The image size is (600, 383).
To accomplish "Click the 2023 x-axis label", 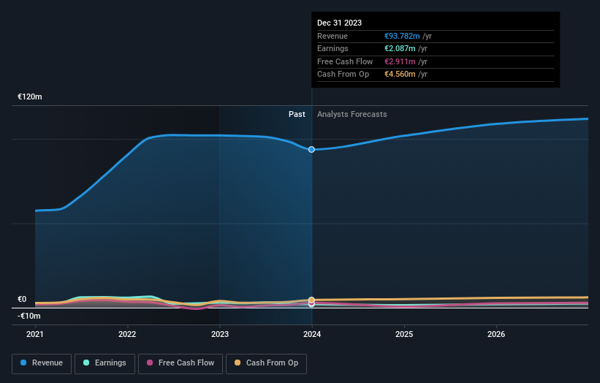I will click(x=220, y=335).
